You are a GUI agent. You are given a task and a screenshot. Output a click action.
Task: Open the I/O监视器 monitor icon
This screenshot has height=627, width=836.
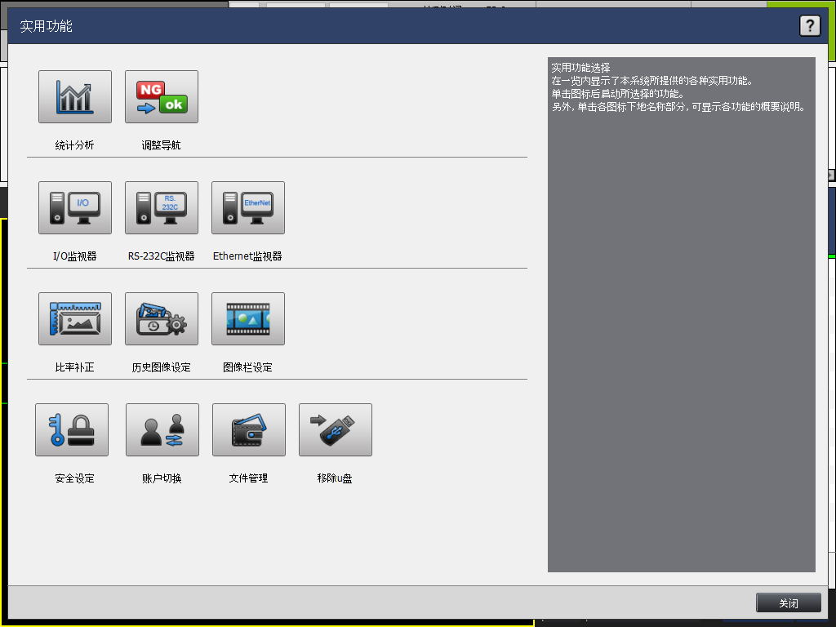[x=75, y=208]
